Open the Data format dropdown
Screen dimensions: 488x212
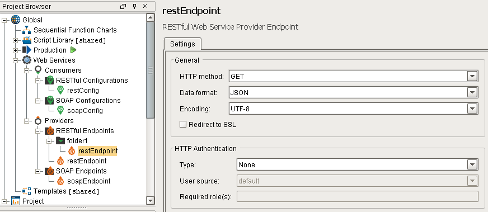pyautogui.click(x=472, y=92)
